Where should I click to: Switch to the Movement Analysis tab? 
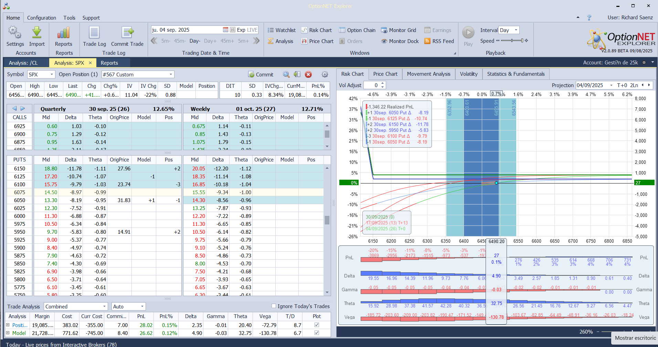click(429, 74)
